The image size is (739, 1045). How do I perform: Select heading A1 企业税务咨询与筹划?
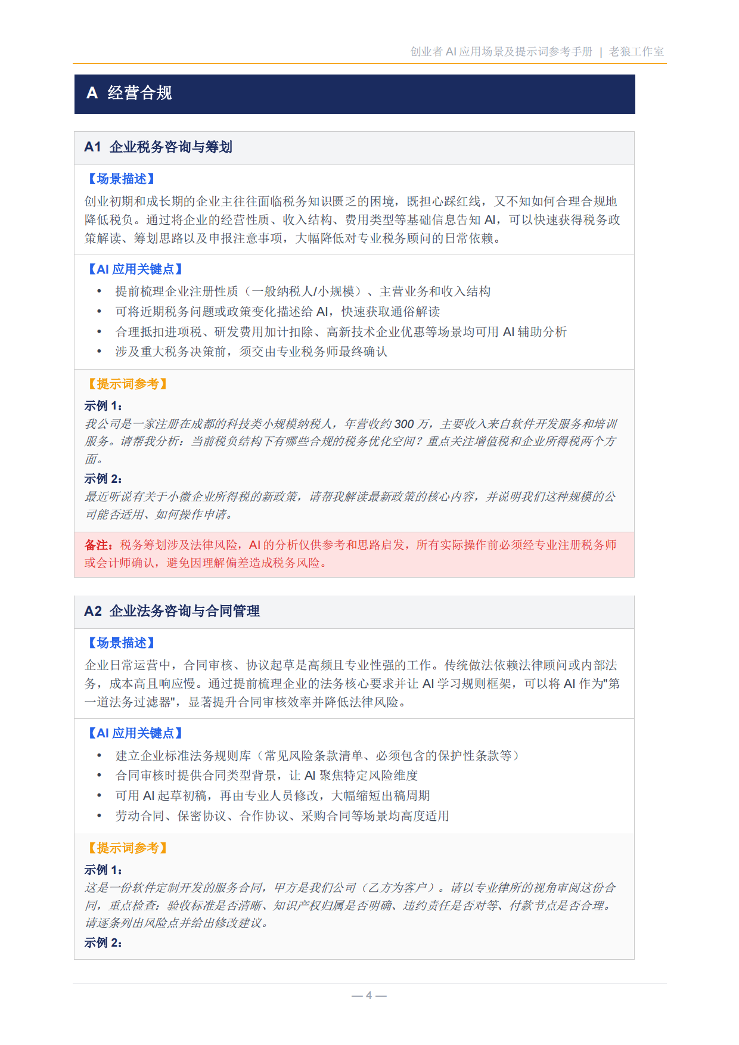pos(158,147)
